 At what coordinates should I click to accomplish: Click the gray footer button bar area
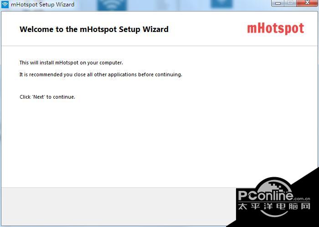[119, 206]
